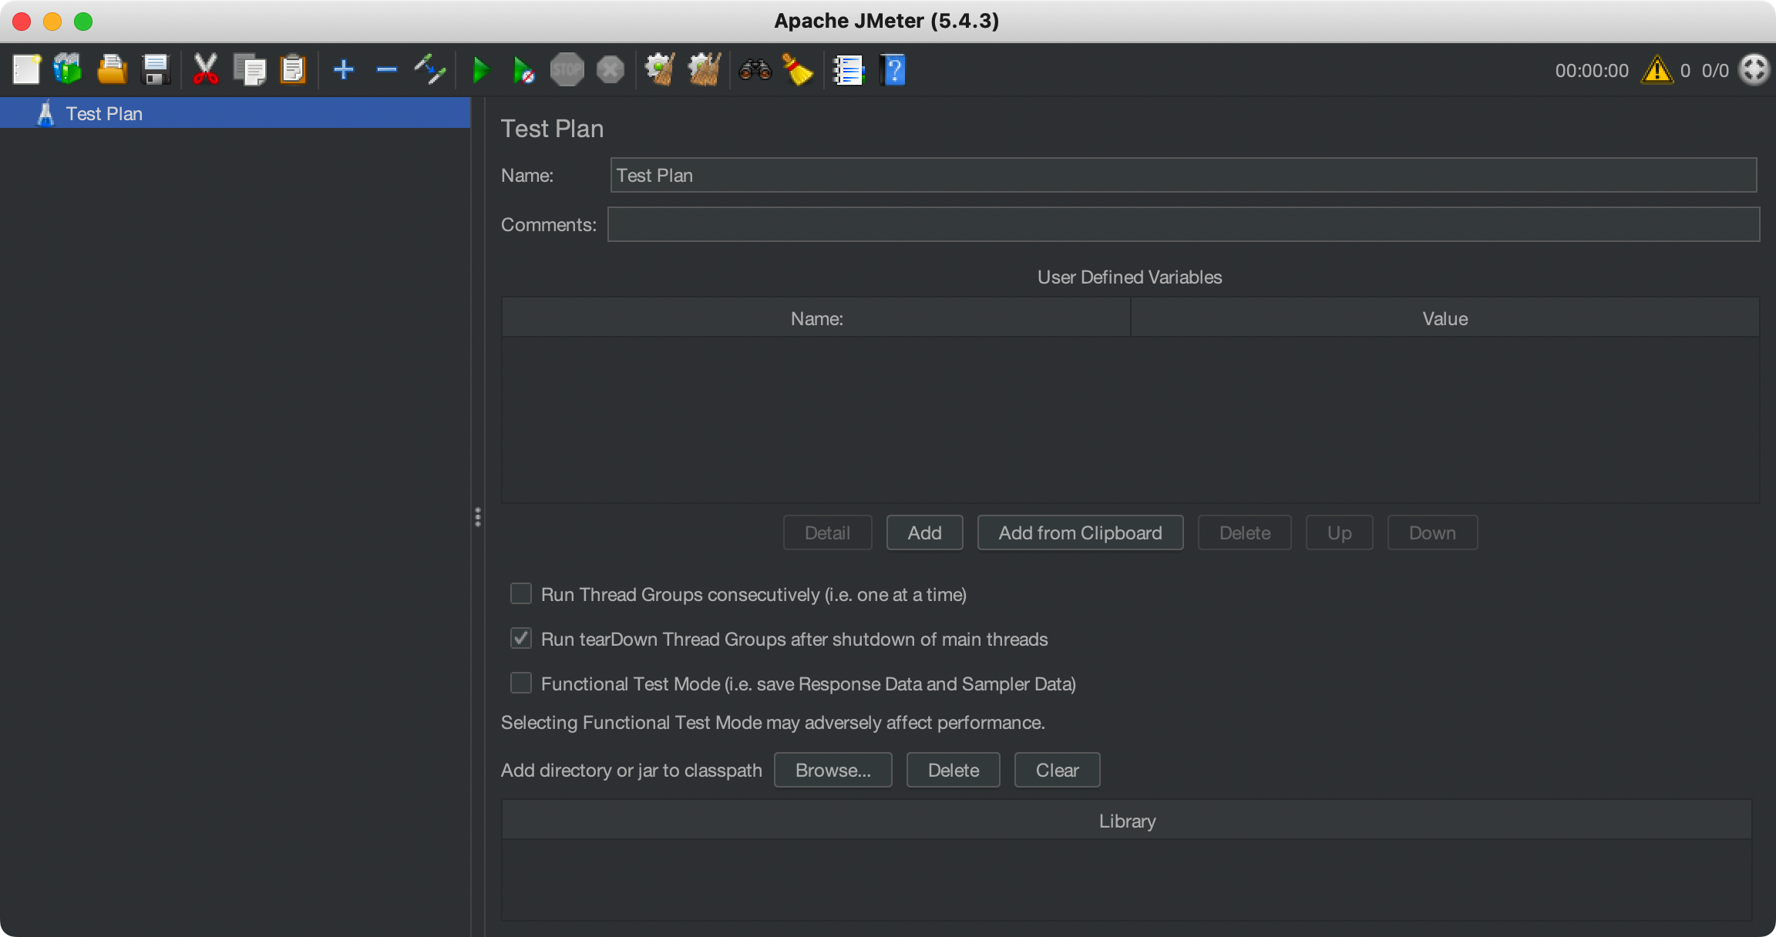Click the Cut scissors icon
Screen dimensions: 1776x937
[x=205, y=70]
